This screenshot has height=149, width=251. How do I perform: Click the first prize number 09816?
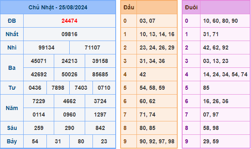(x=69, y=34)
